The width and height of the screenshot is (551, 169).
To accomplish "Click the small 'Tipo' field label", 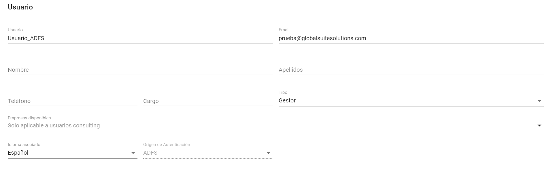I will [x=283, y=92].
